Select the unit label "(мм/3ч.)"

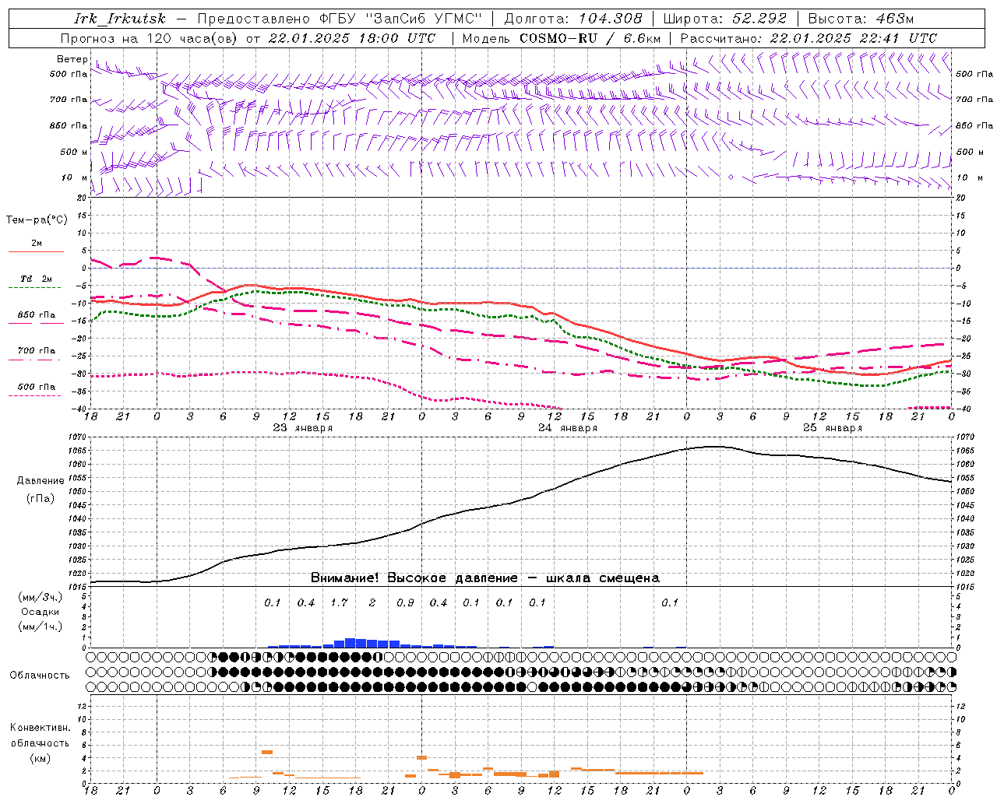click(x=41, y=598)
